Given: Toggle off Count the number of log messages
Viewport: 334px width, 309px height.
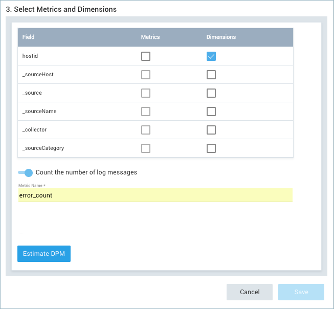Looking at the screenshot, I should point(26,173).
